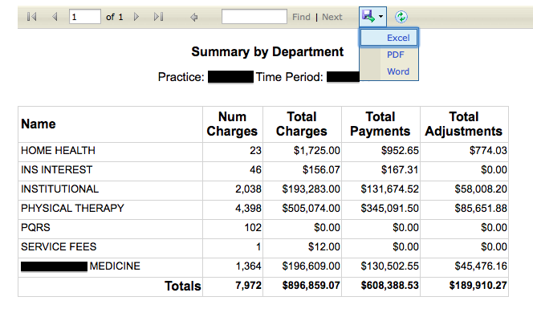533x317 pixels.
Task: Click the Practice label
Action: pyautogui.click(x=181, y=77)
